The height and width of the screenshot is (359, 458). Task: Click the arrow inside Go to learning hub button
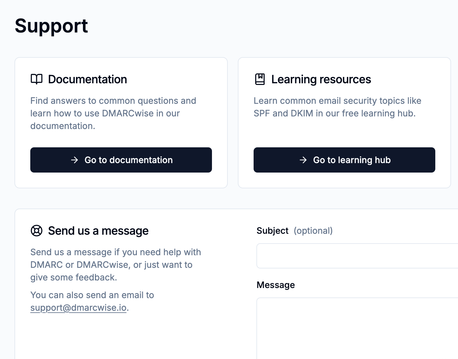303,160
